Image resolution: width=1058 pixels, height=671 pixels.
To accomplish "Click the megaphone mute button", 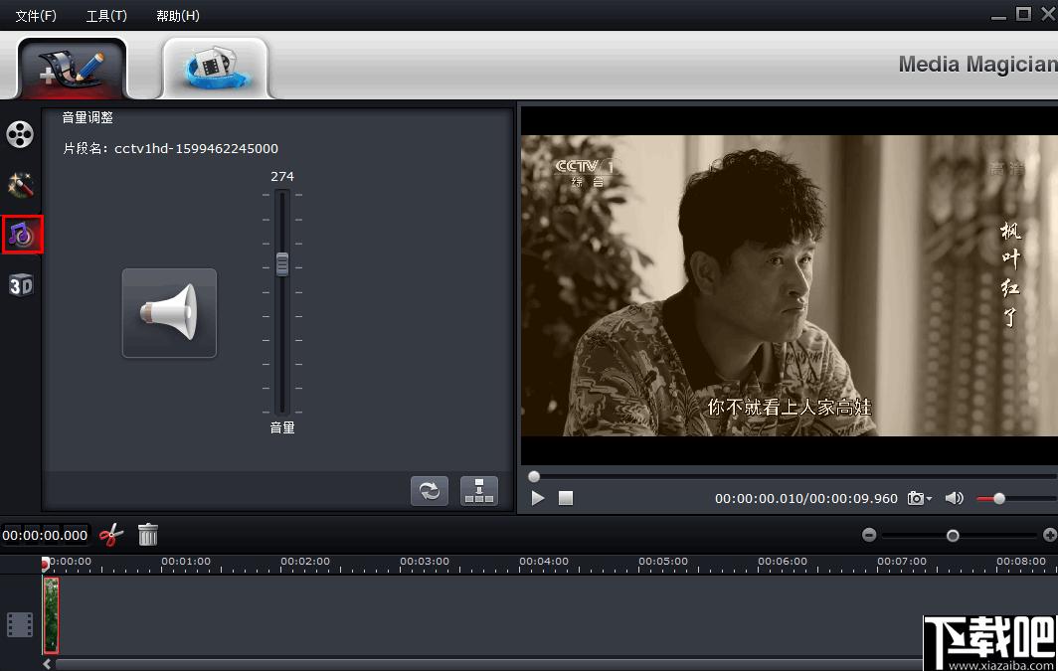I will pos(169,313).
